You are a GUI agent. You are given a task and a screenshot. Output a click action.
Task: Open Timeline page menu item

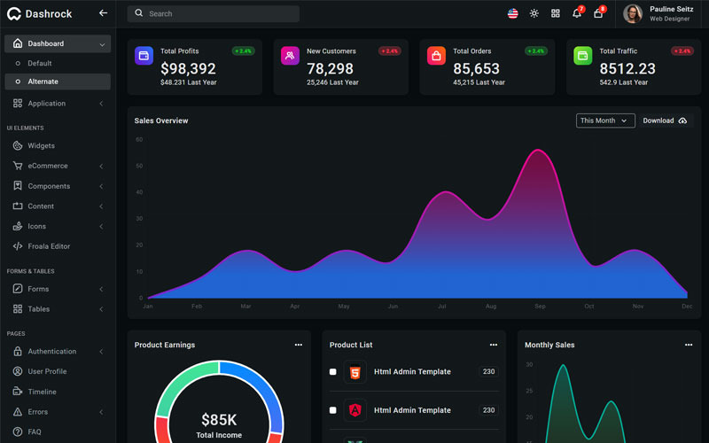coord(58,392)
